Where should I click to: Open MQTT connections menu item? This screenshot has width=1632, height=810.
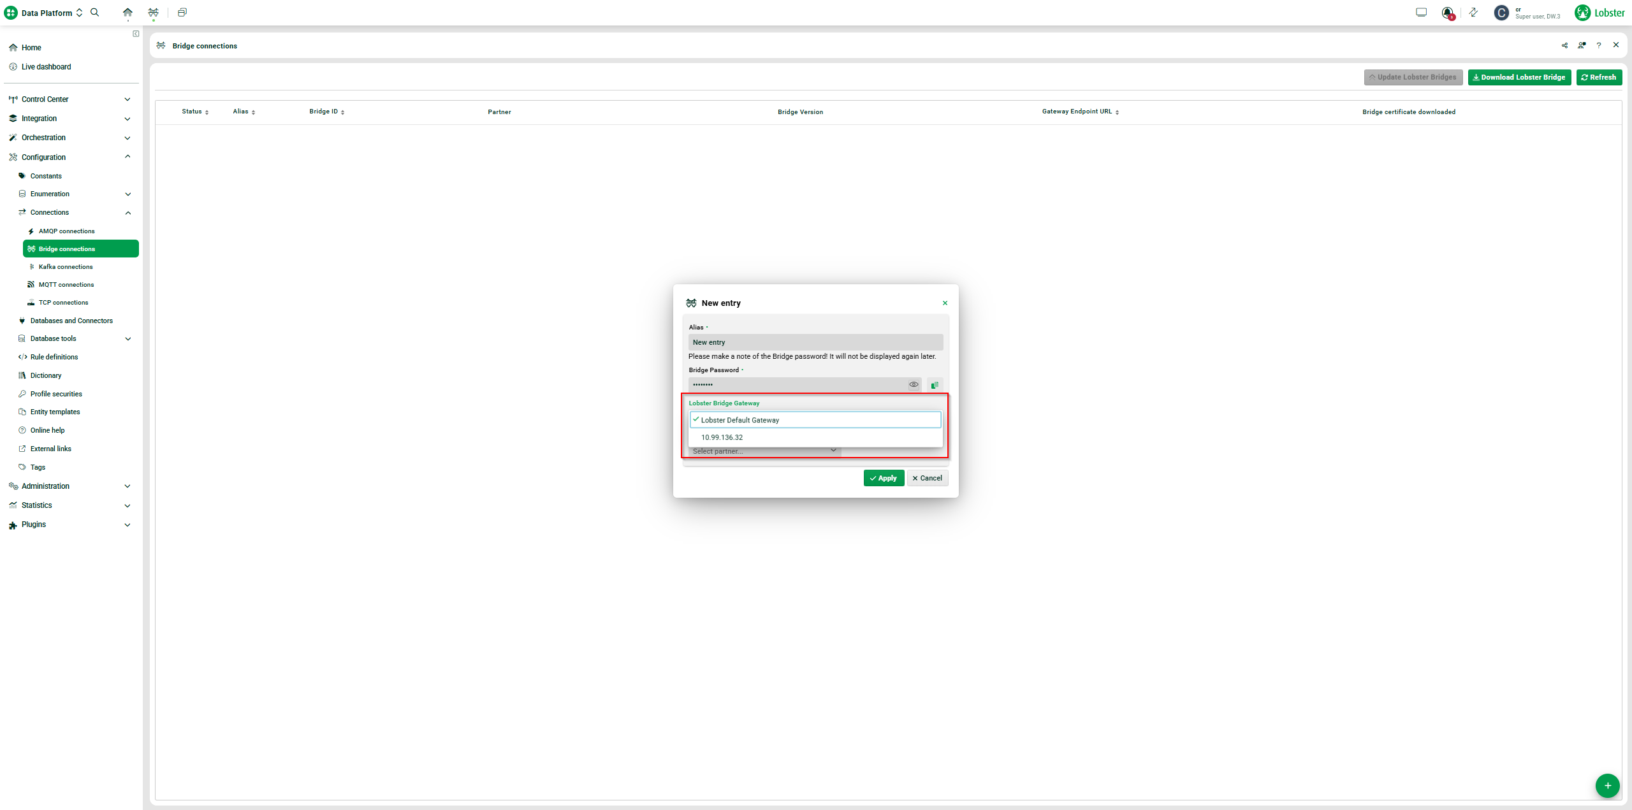click(66, 284)
